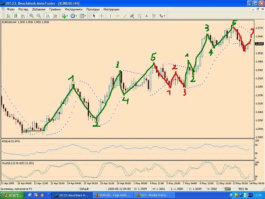This screenshot has height=199, width=265.
Task: Click the L: 1.3585 low value
Action: (x=177, y=189)
